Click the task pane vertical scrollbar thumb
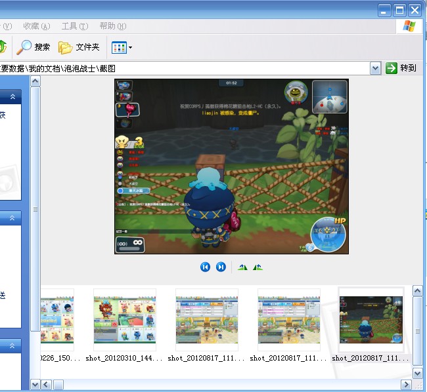This screenshot has height=392, width=427. tap(35, 209)
